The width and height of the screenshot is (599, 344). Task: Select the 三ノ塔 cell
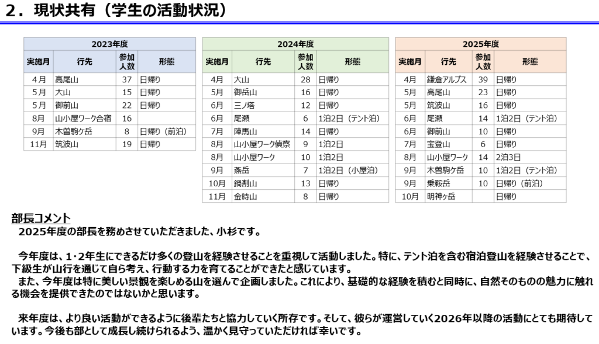(x=245, y=105)
